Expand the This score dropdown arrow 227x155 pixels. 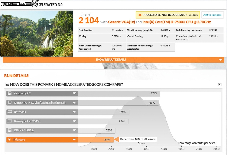[74, 140]
